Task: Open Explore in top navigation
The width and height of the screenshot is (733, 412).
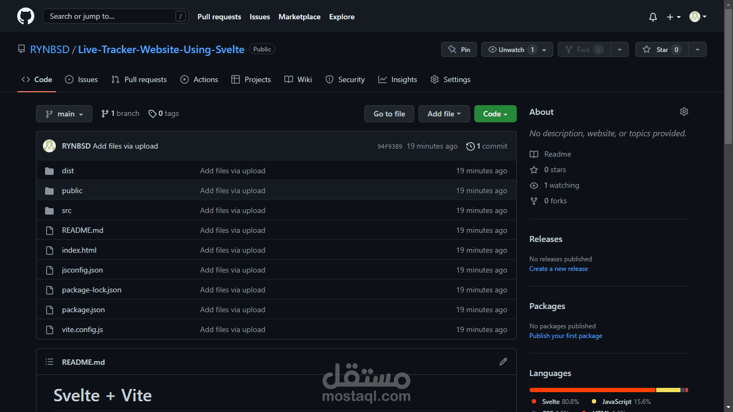Action: pyautogui.click(x=342, y=17)
